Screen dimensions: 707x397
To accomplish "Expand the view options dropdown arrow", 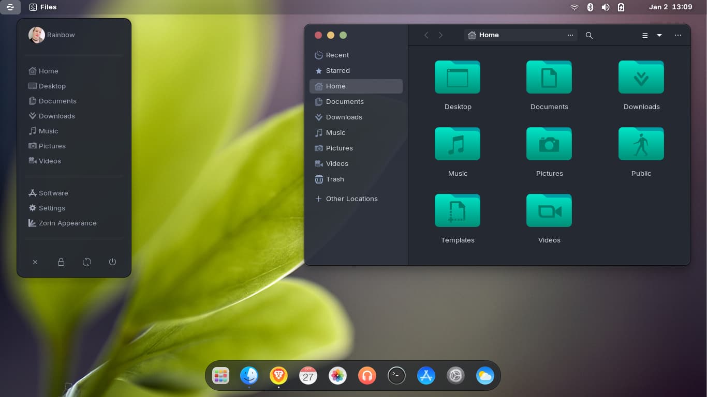I will click(x=659, y=35).
